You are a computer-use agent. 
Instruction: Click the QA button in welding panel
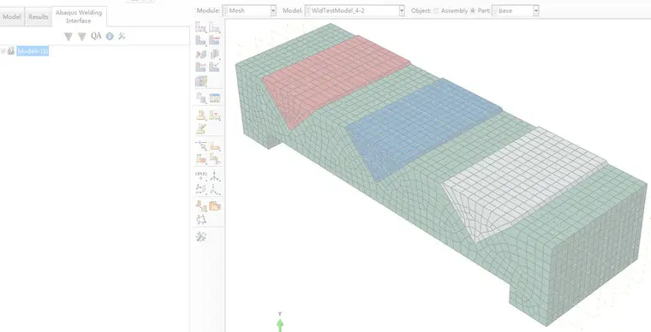tap(96, 36)
